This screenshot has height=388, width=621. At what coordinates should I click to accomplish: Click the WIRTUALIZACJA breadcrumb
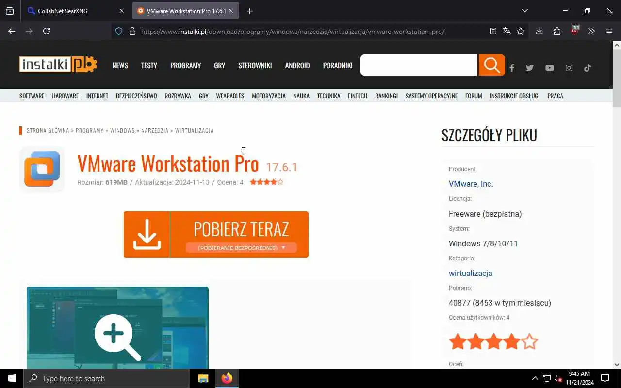click(194, 130)
